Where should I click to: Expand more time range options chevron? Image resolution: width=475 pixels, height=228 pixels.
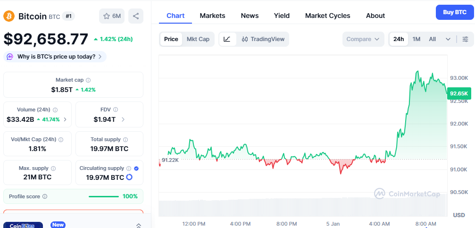448,39
